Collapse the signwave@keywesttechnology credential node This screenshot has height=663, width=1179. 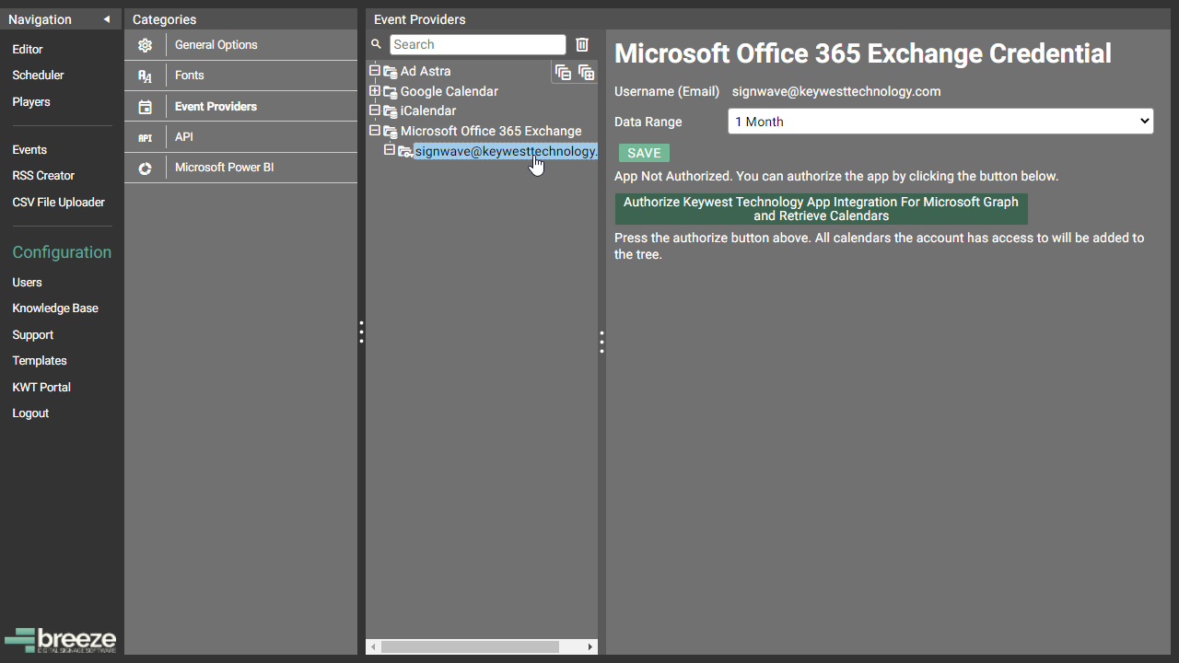pyautogui.click(x=390, y=150)
